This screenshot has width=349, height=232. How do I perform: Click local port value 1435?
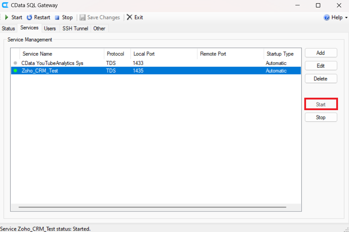pyautogui.click(x=138, y=71)
